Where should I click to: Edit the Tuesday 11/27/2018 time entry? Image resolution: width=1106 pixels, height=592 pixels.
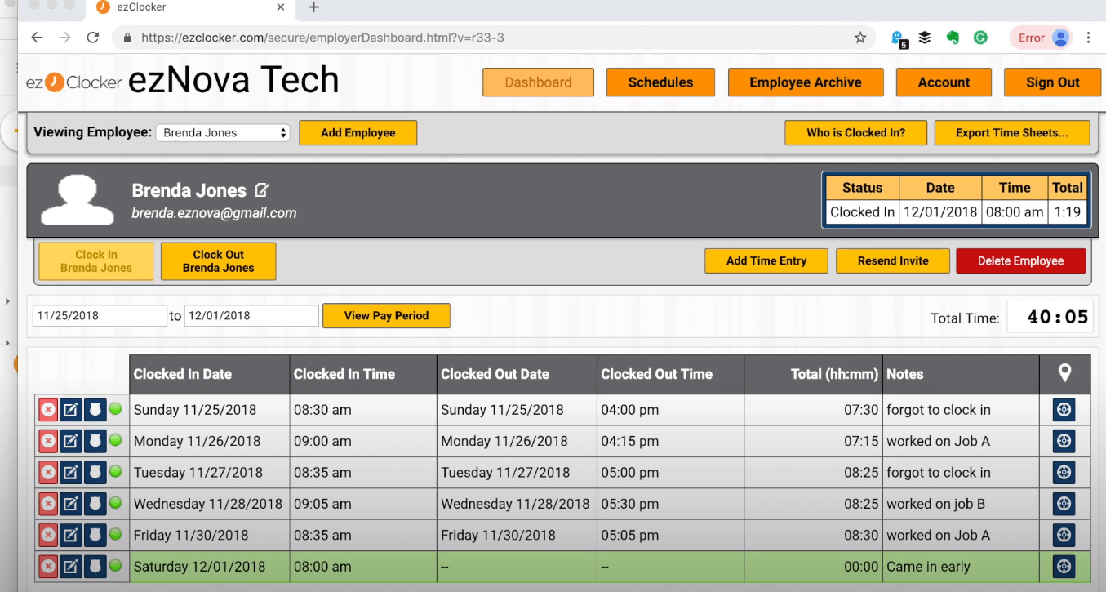click(71, 472)
